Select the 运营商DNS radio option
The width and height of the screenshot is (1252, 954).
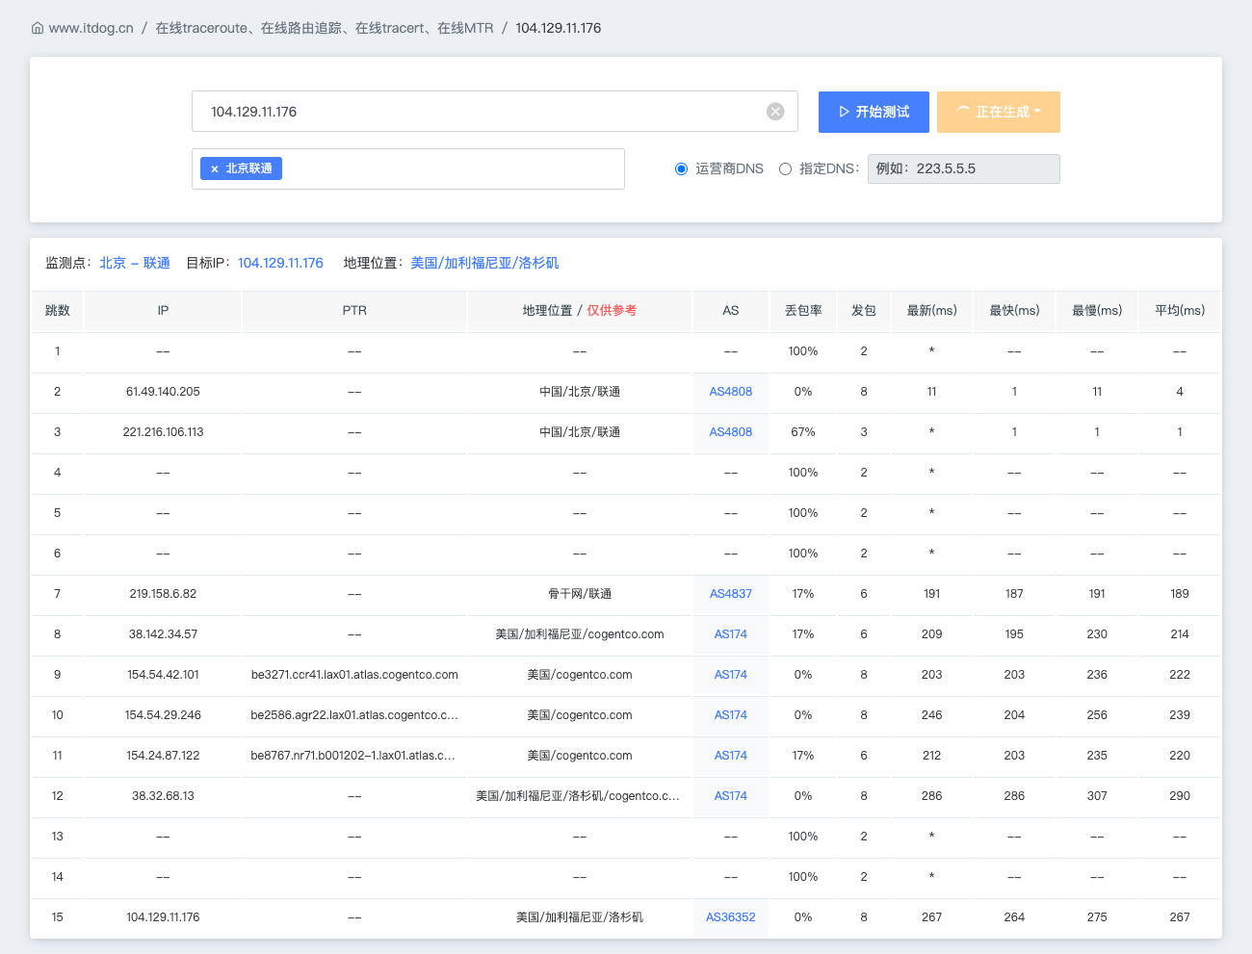[x=681, y=168]
